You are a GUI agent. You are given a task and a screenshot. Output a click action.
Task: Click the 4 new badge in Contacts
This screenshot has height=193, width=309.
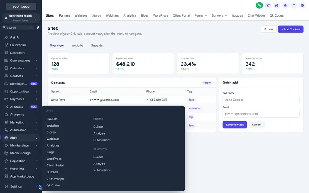[207, 83]
